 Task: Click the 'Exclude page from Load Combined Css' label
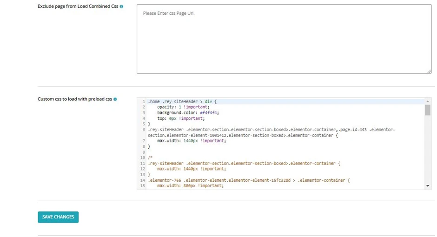click(x=78, y=7)
